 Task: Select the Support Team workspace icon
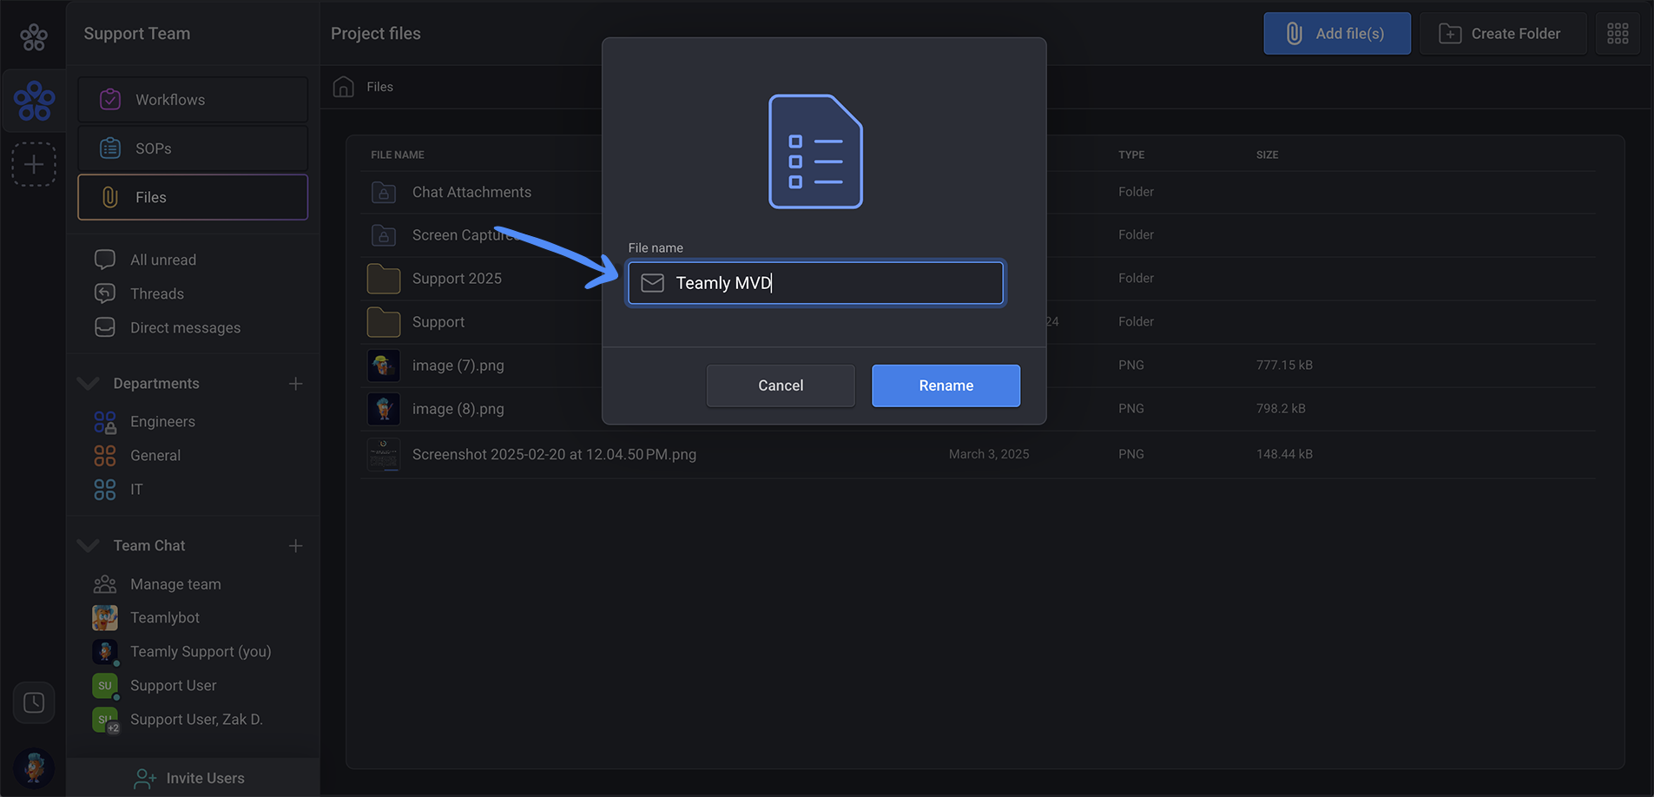point(34,101)
